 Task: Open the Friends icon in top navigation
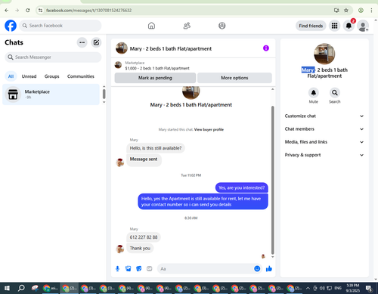(187, 26)
